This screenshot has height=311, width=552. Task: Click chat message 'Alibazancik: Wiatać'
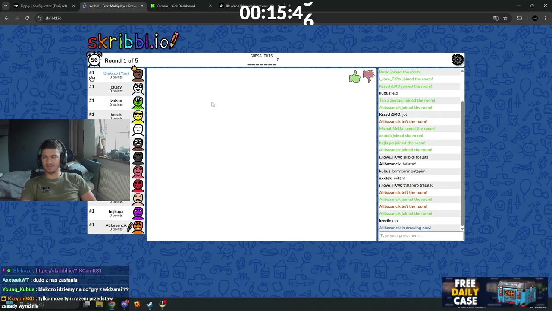tap(397, 164)
